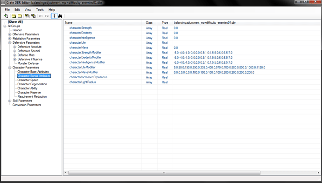The height and width of the screenshot is (183, 322).
Task: Select [Show All] in the tree
Action: [15, 22]
